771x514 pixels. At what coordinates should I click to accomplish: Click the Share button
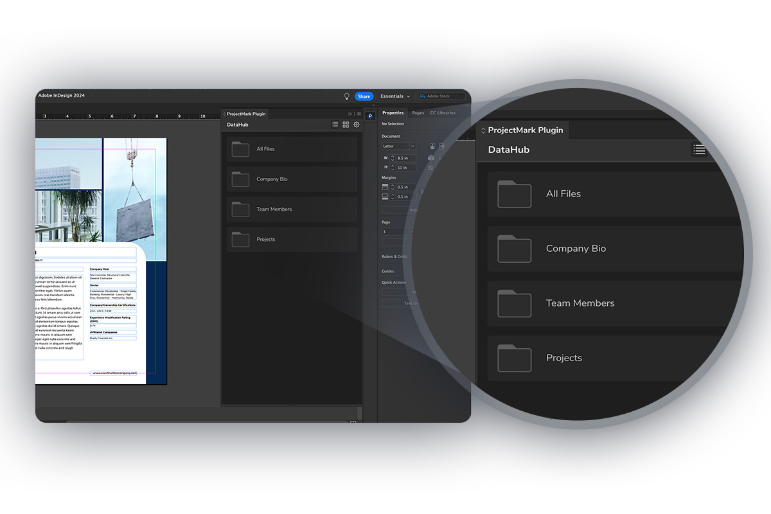click(x=364, y=96)
